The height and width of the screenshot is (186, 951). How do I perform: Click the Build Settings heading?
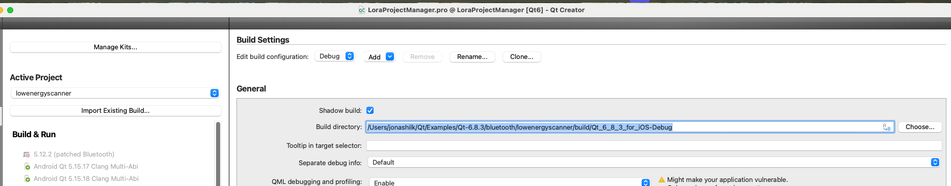[263, 40]
